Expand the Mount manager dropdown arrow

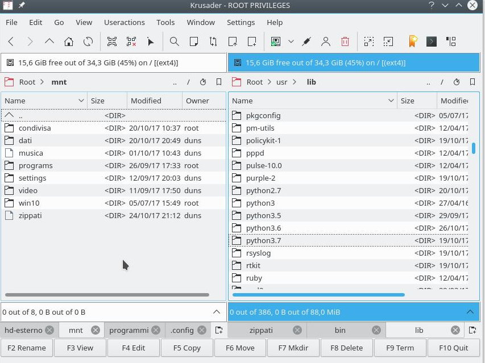pos(291,41)
